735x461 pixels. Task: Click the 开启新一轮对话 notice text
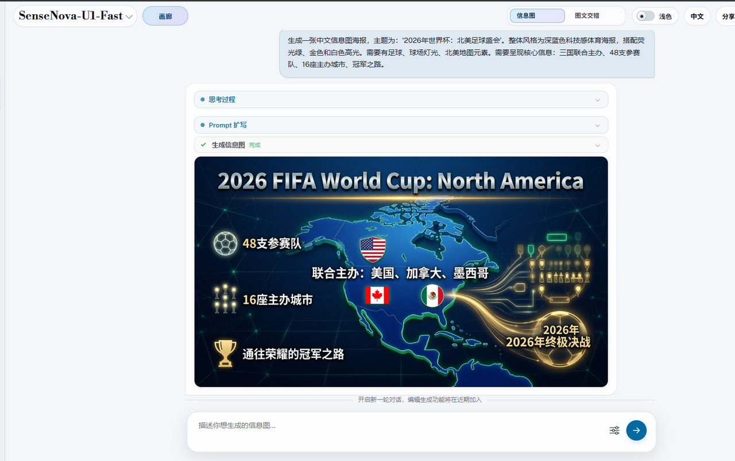point(420,400)
